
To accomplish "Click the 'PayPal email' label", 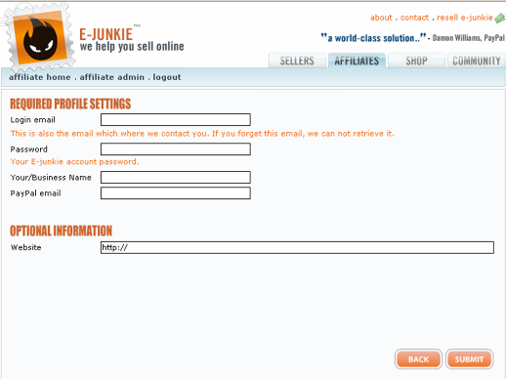I will click(36, 193).
